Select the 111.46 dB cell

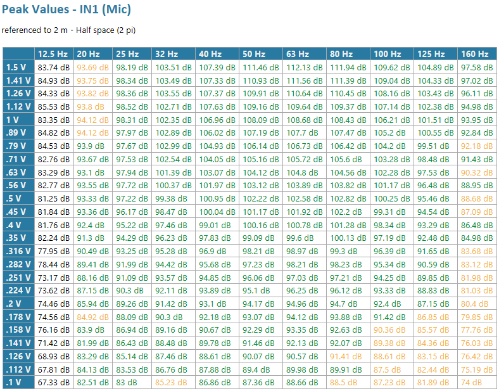tap(262, 67)
